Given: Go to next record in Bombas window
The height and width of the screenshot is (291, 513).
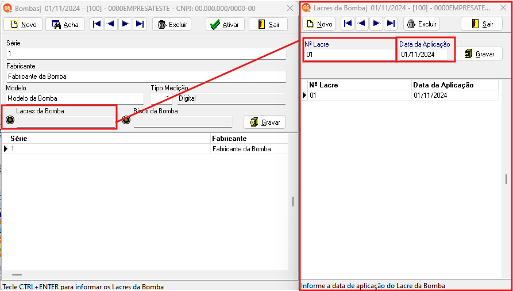Looking at the screenshot, I should tap(125, 24).
